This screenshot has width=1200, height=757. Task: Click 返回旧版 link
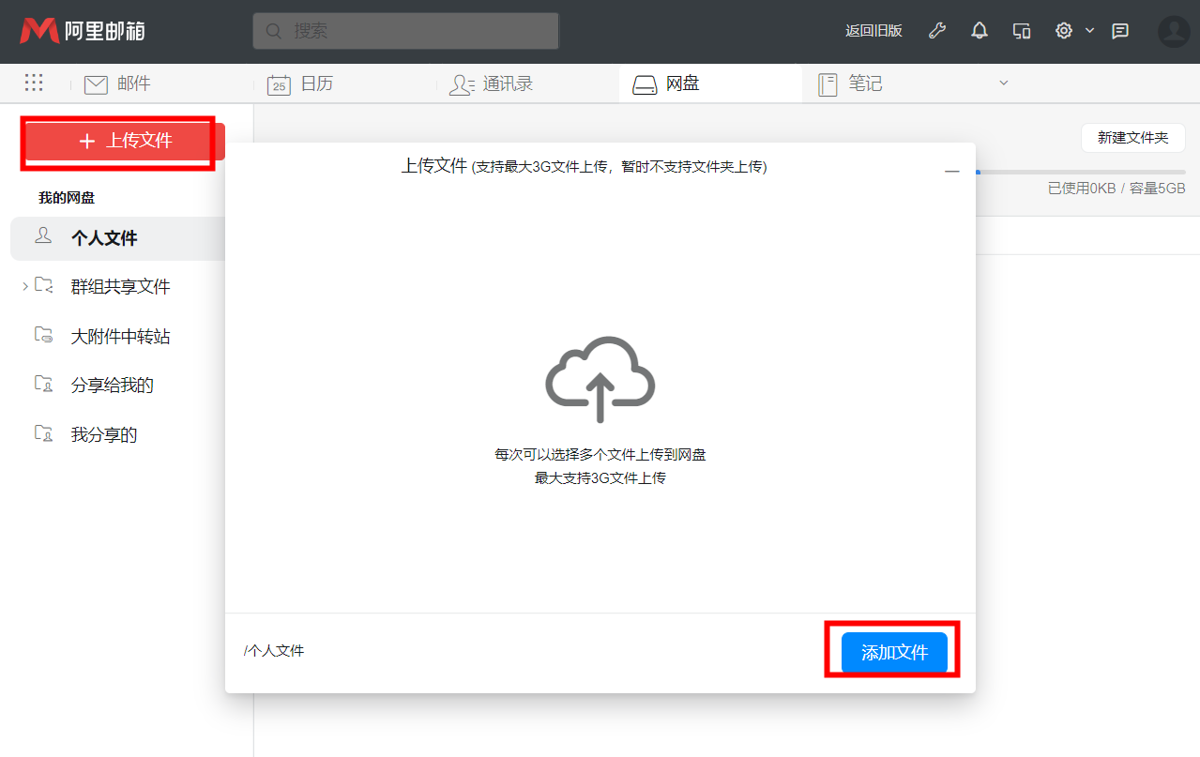[873, 30]
